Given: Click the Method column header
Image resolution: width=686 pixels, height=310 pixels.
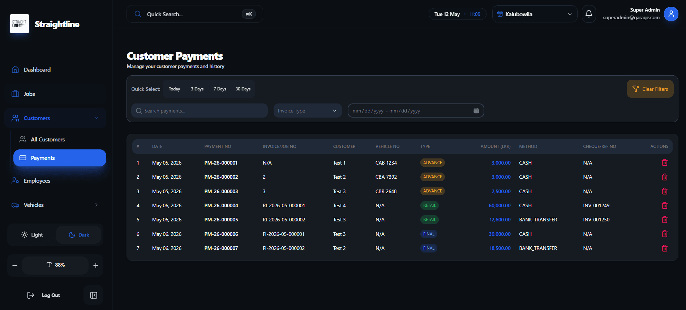Looking at the screenshot, I should point(528,146).
